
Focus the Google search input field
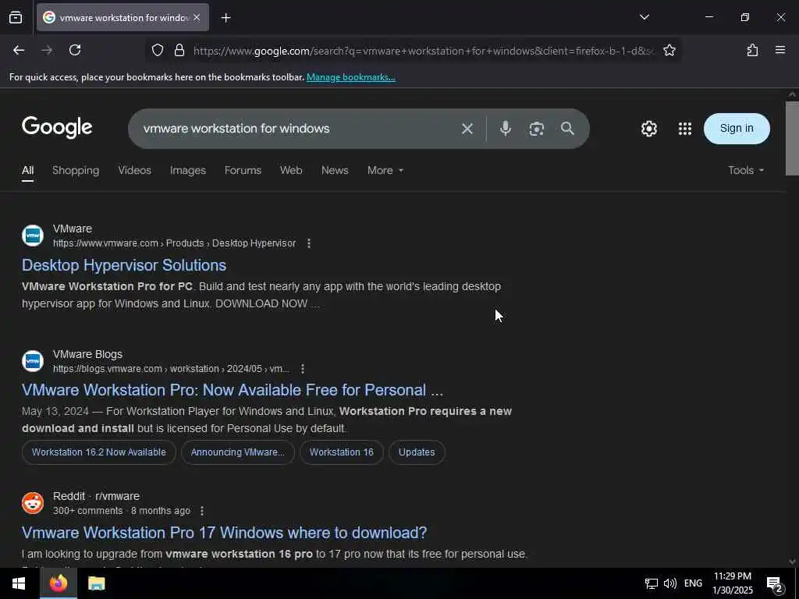tap(296, 129)
